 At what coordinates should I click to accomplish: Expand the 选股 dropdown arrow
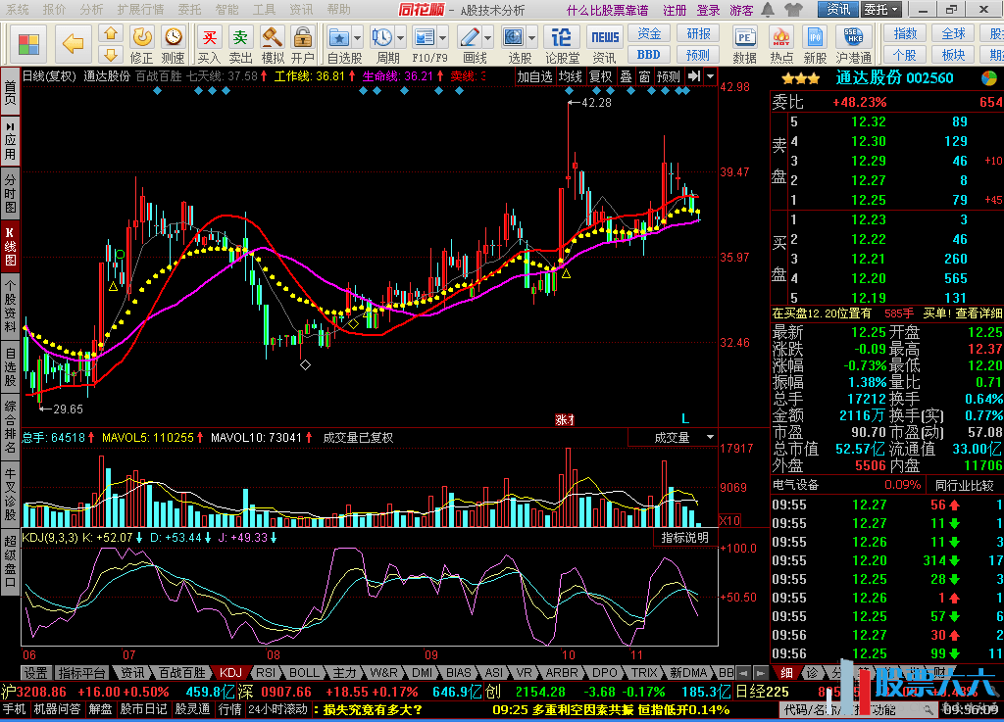click(532, 38)
